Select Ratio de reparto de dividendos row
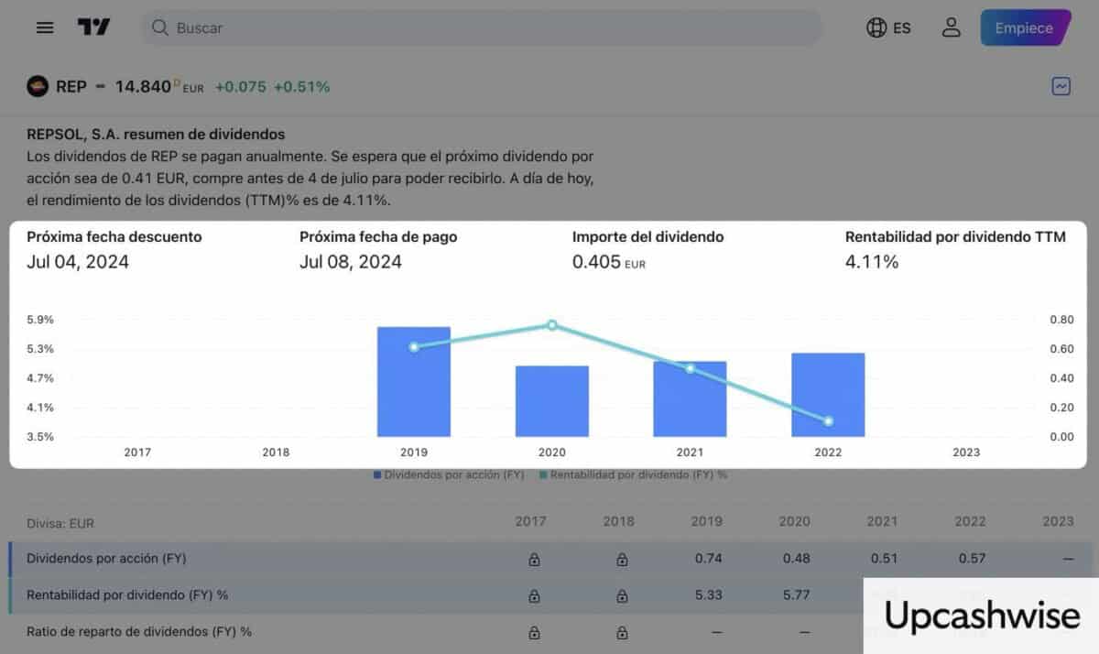The width and height of the screenshot is (1099, 654). click(x=549, y=632)
